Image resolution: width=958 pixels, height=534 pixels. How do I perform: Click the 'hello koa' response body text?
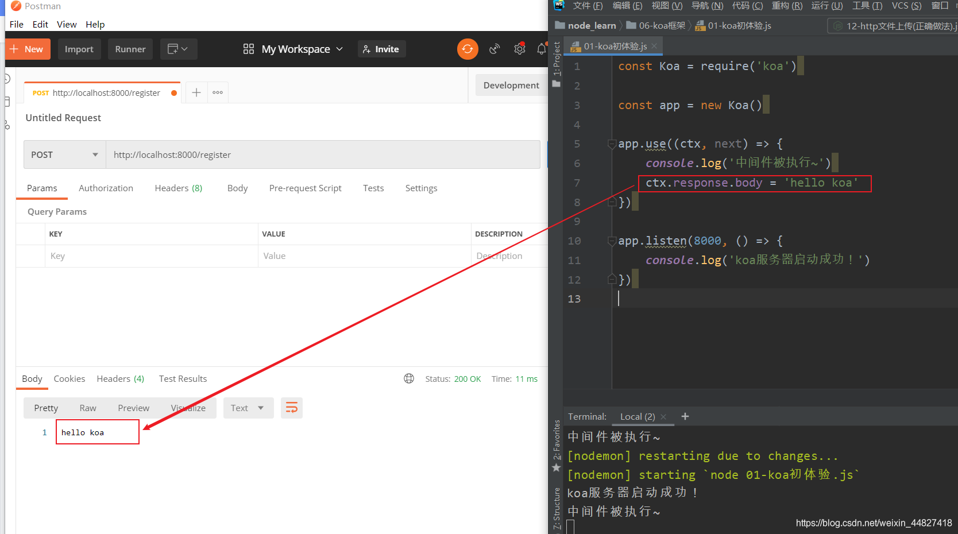[x=83, y=432]
